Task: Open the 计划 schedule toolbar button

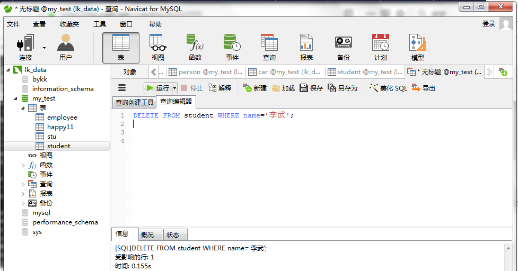Action: [381, 48]
